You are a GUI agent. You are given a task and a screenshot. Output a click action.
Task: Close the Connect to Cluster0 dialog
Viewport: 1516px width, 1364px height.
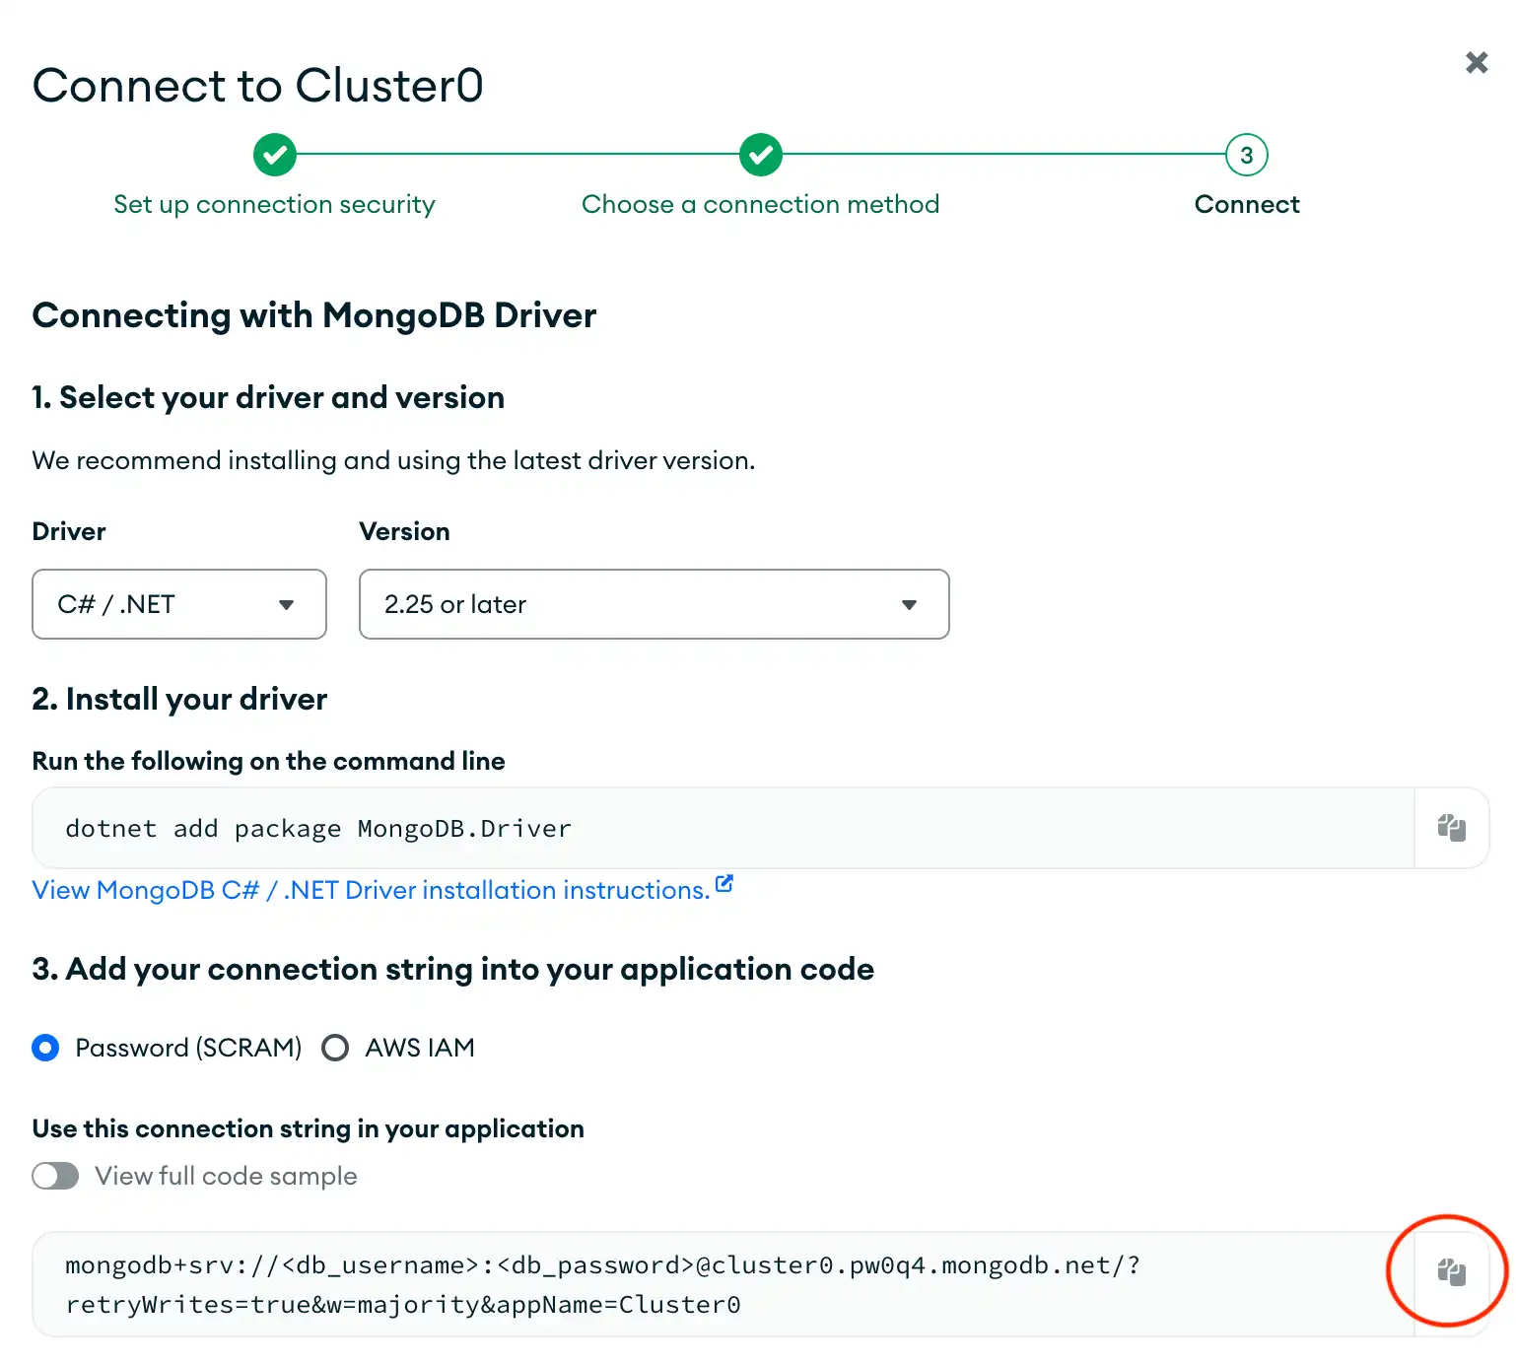1476,61
